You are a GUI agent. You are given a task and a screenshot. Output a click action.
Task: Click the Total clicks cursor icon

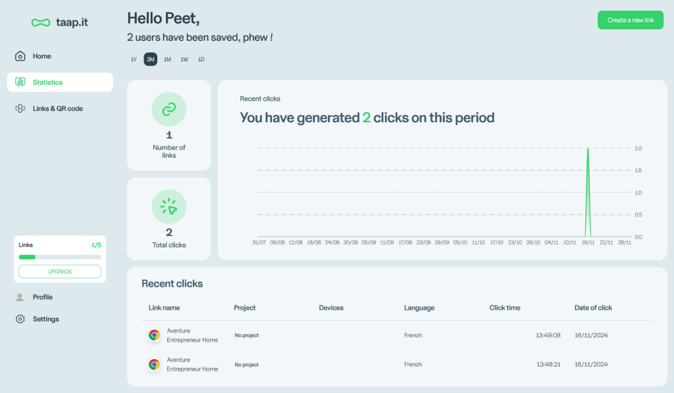tap(169, 206)
